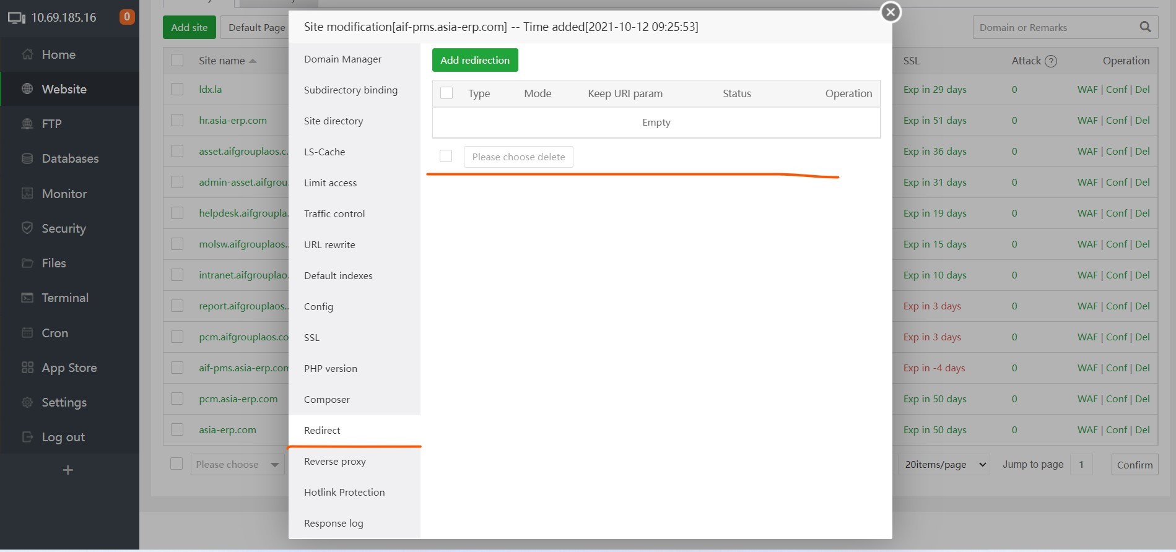Click the Security shield icon
Screen dimensions: 1176x552
pyautogui.click(x=27, y=228)
